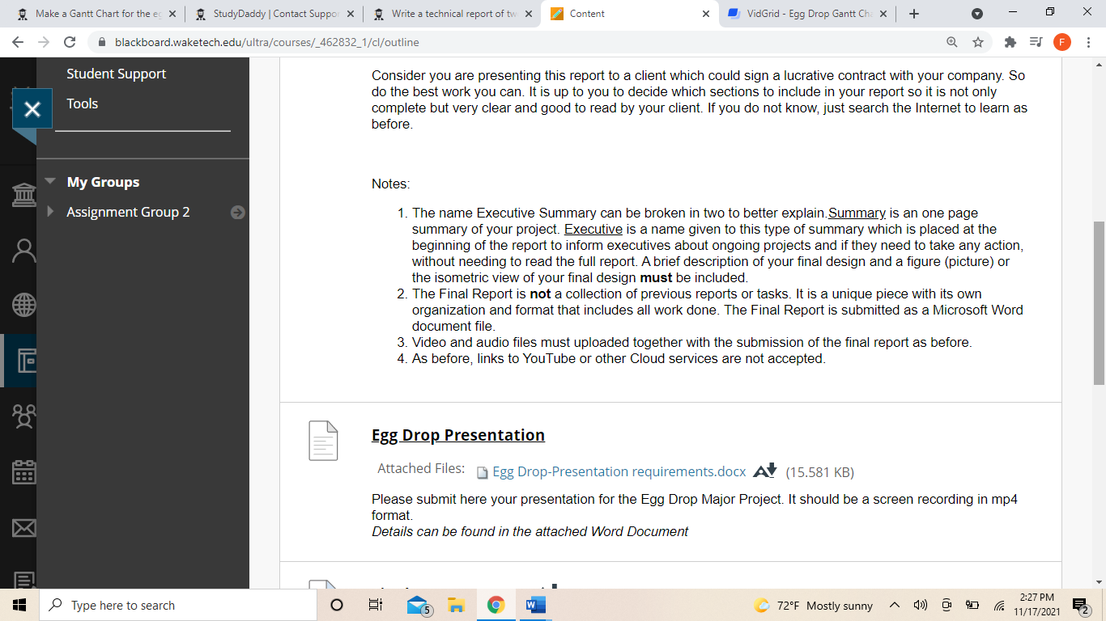Show hidden icons in the system tray
The width and height of the screenshot is (1106, 621).
894,605
